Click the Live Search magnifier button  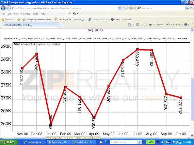[x=188, y=8]
